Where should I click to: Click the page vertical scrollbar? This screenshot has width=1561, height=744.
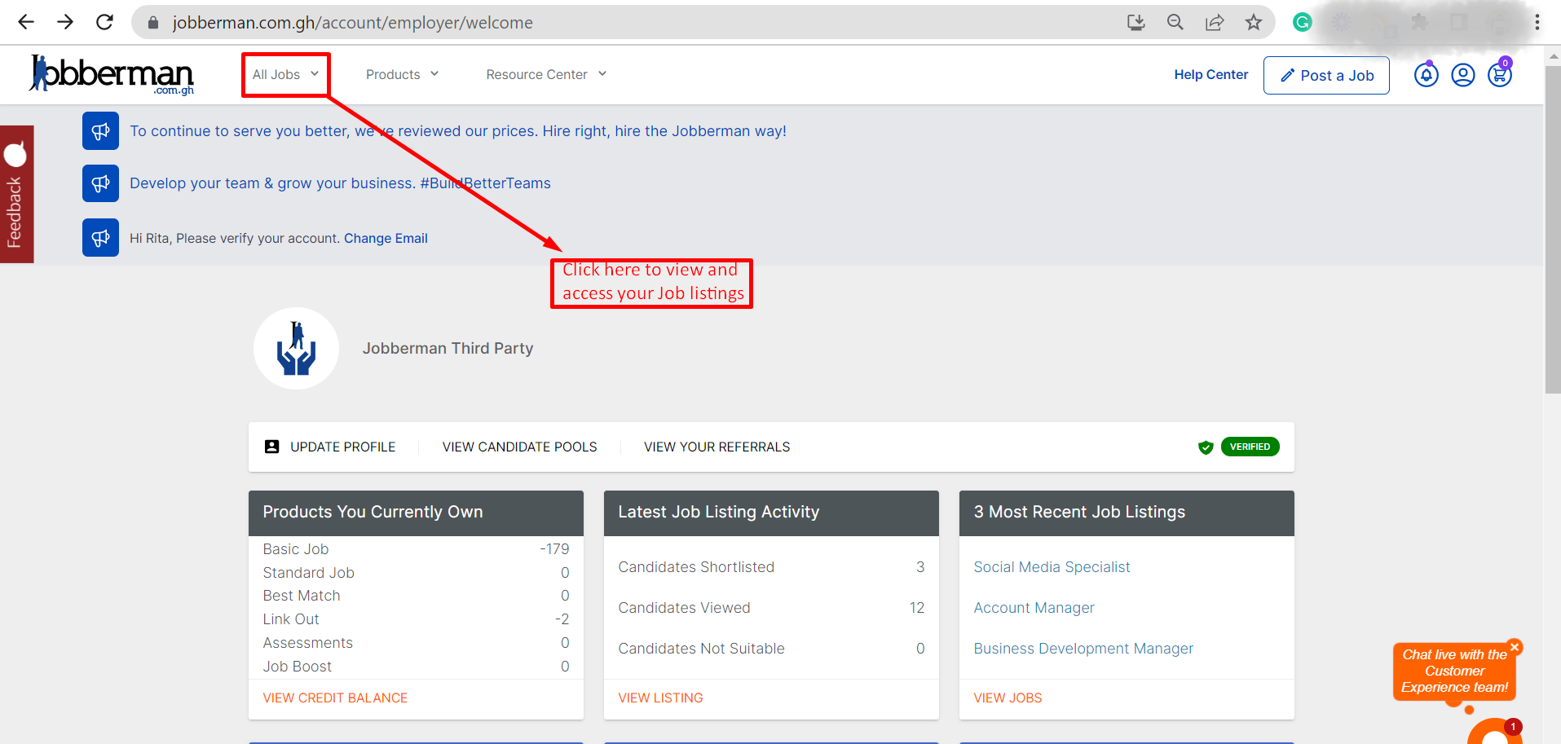[x=1553, y=230]
